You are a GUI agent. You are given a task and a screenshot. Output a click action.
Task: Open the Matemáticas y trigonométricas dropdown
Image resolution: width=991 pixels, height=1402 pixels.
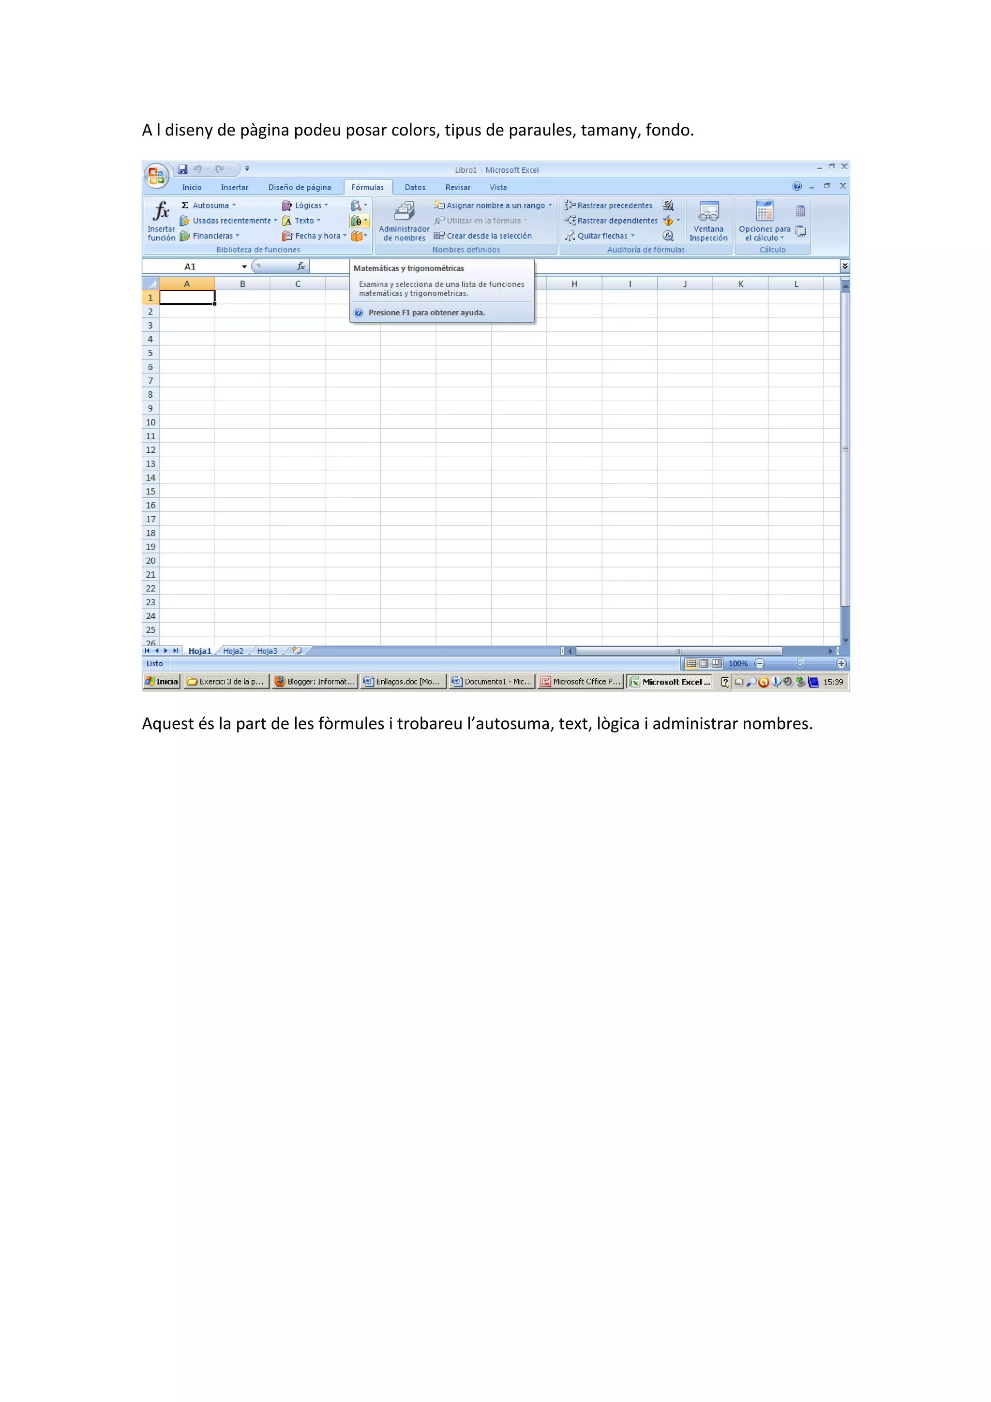click(x=359, y=221)
